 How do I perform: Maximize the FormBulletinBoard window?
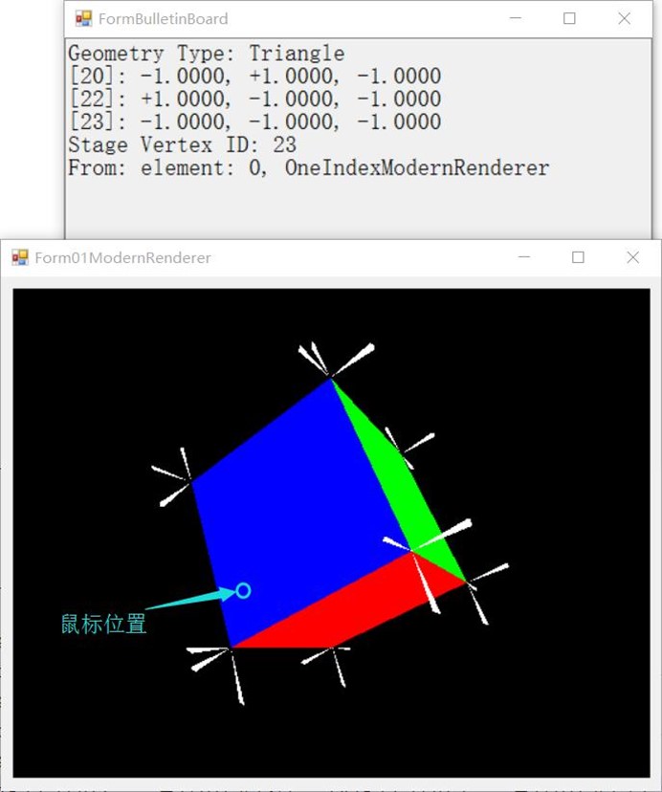569,18
